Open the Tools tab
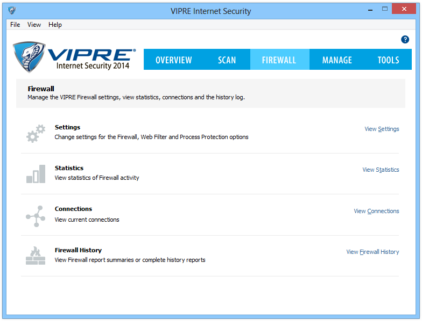Viewport: 422px width, 321px height. click(x=388, y=60)
